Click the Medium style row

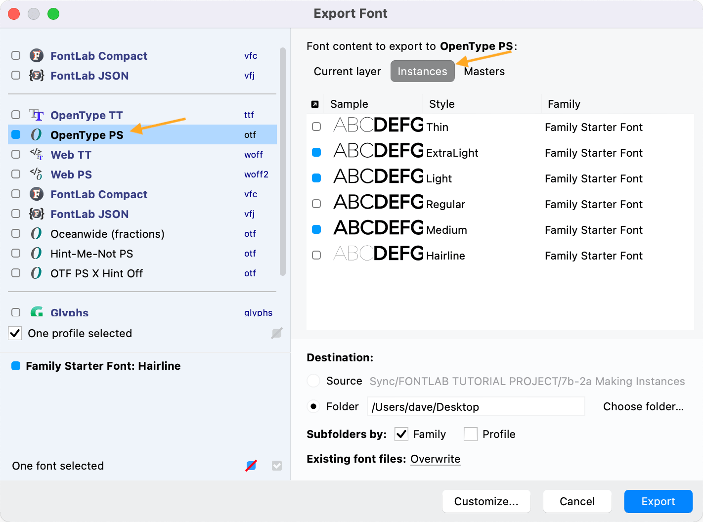click(x=500, y=229)
